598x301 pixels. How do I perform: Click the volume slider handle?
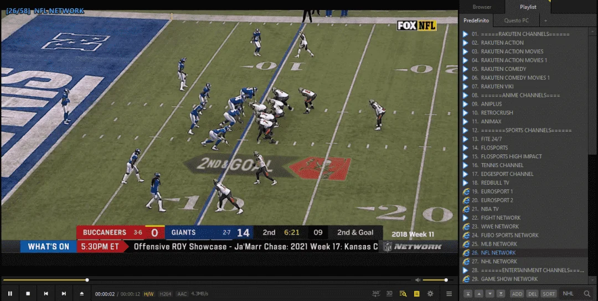[446, 280]
